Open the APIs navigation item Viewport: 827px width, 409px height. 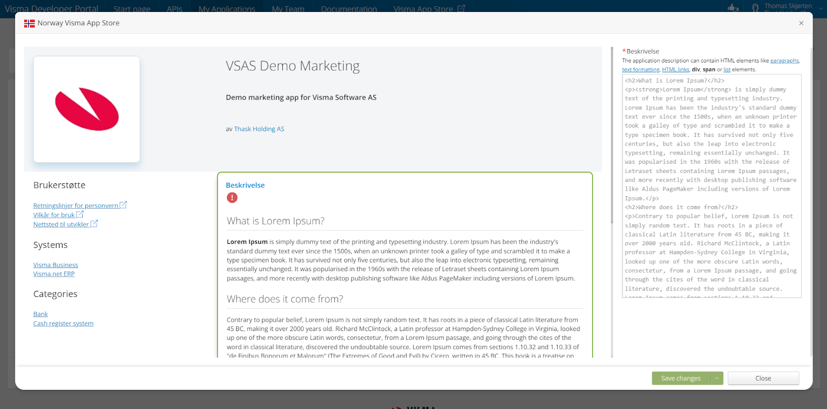174,9
